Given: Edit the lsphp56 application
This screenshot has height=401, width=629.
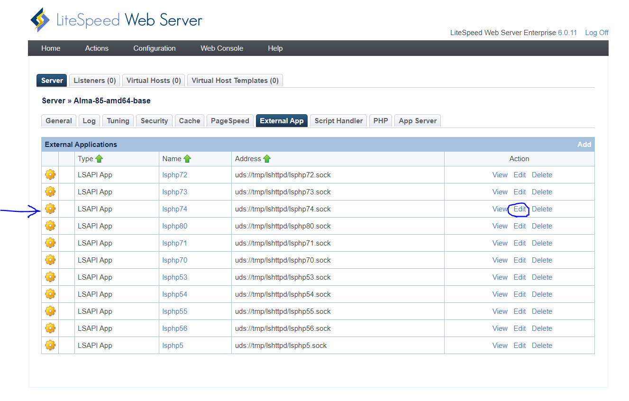Looking at the screenshot, I should tap(520, 328).
